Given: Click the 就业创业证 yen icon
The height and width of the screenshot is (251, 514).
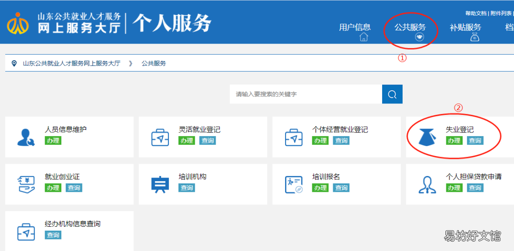Looking at the screenshot, I should (x=26, y=184).
